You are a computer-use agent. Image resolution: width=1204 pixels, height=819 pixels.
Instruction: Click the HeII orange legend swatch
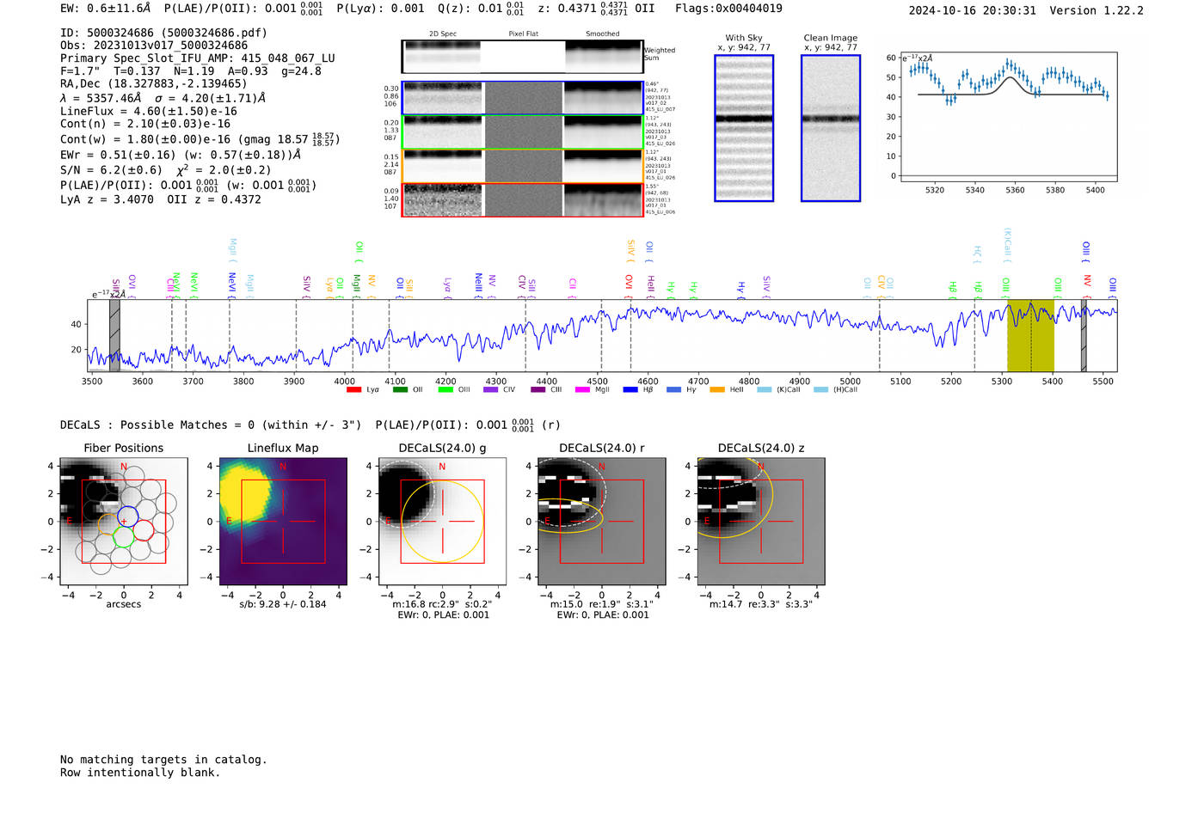click(x=717, y=390)
